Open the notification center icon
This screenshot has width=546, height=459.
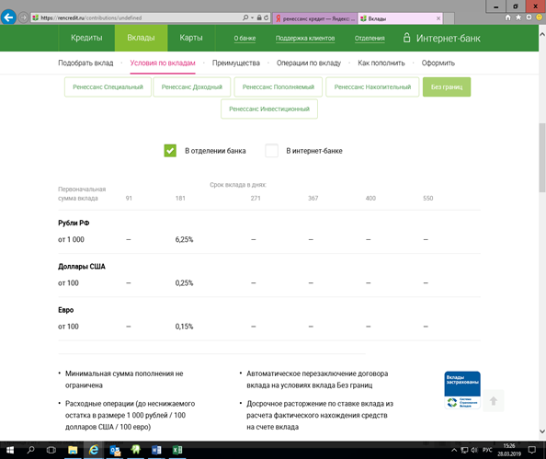(531, 450)
